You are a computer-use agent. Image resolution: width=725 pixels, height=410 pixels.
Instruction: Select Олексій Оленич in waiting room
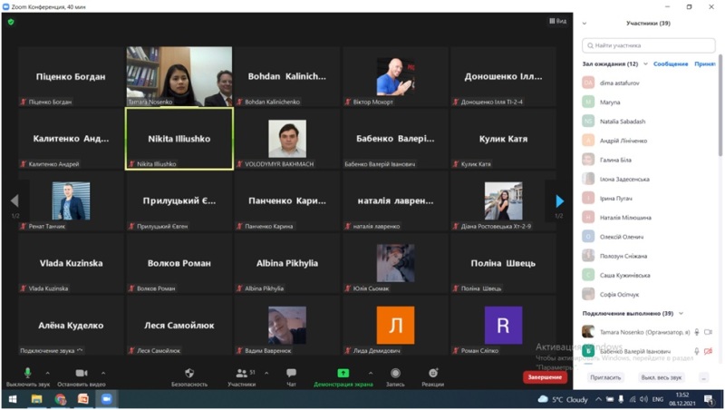(648, 237)
